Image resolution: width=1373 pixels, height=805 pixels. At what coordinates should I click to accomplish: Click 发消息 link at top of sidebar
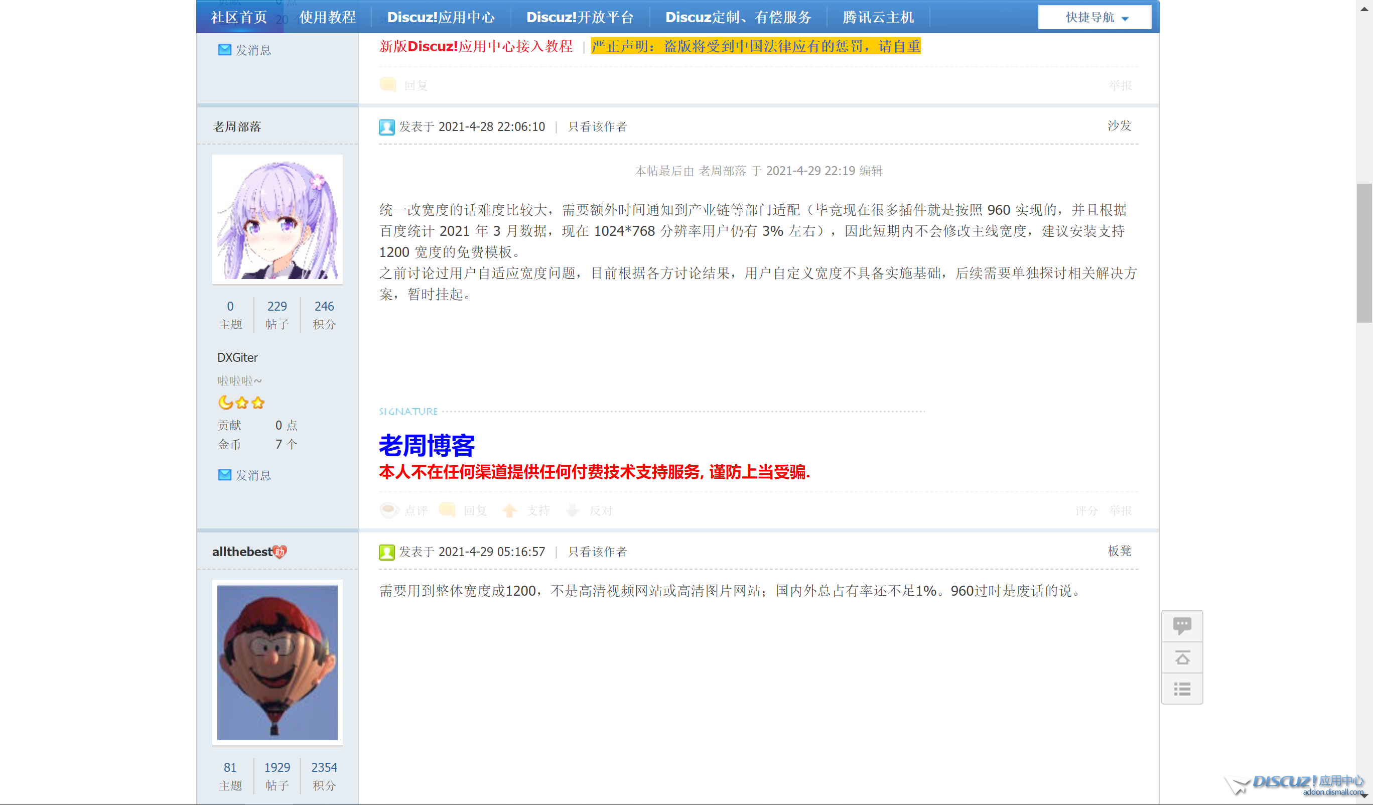click(253, 50)
